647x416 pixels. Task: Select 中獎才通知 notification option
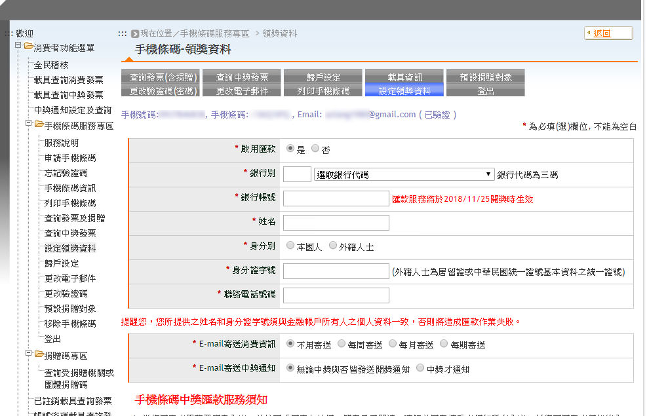coord(420,368)
